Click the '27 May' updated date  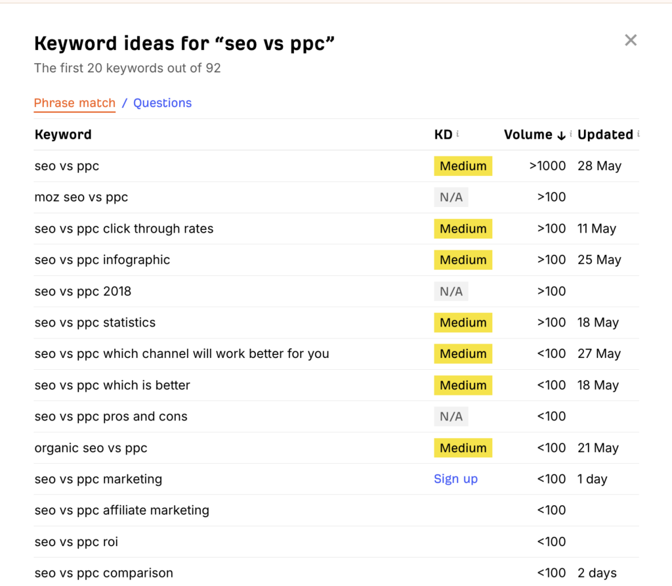(599, 354)
